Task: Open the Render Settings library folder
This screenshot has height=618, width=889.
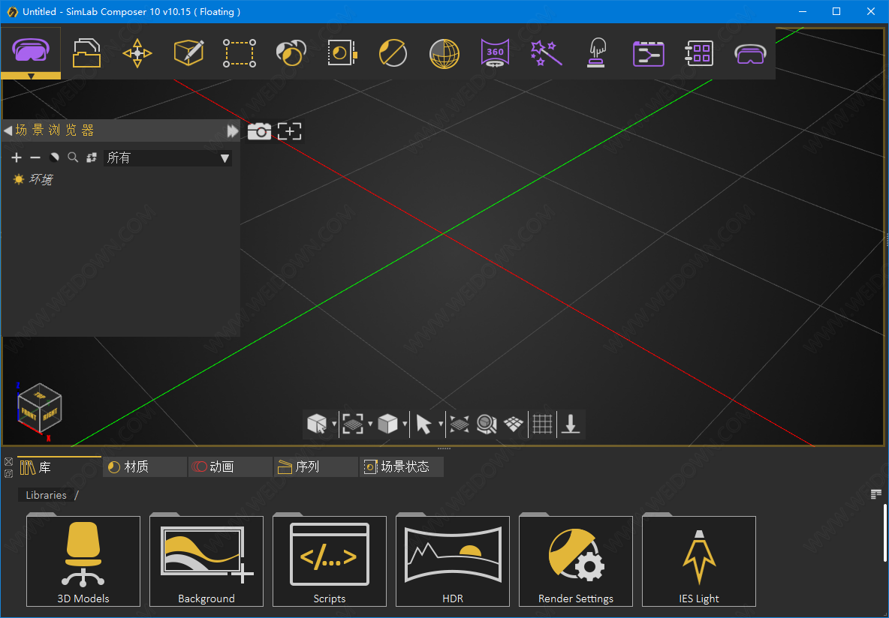Action: coord(575,560)
